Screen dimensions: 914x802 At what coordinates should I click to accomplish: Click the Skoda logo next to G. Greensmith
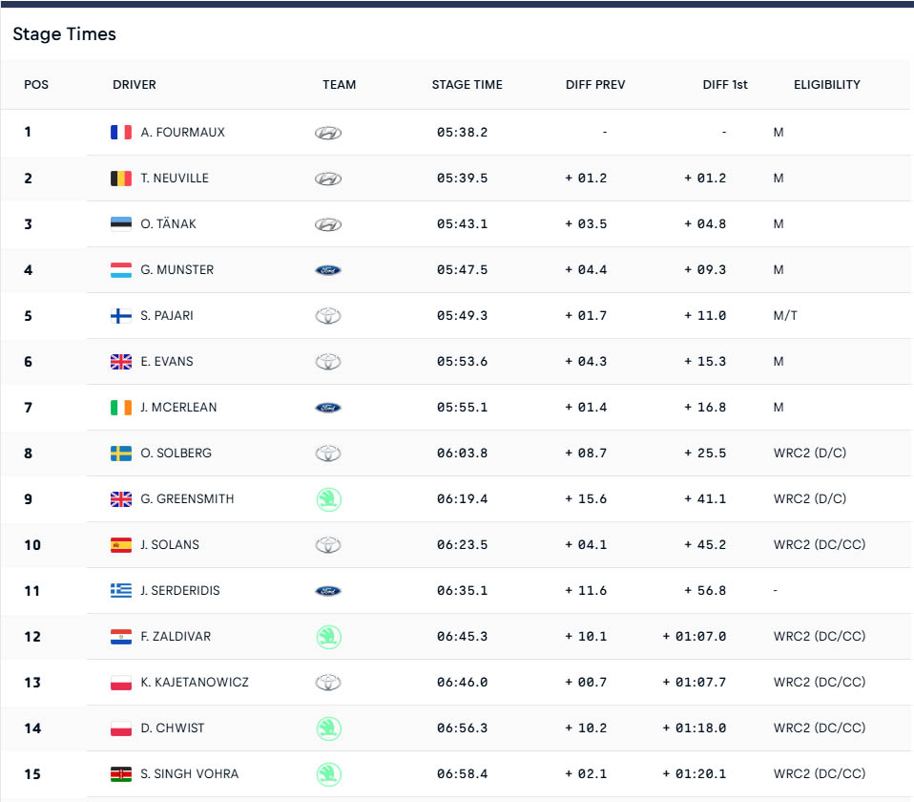(x=329, y=500)
